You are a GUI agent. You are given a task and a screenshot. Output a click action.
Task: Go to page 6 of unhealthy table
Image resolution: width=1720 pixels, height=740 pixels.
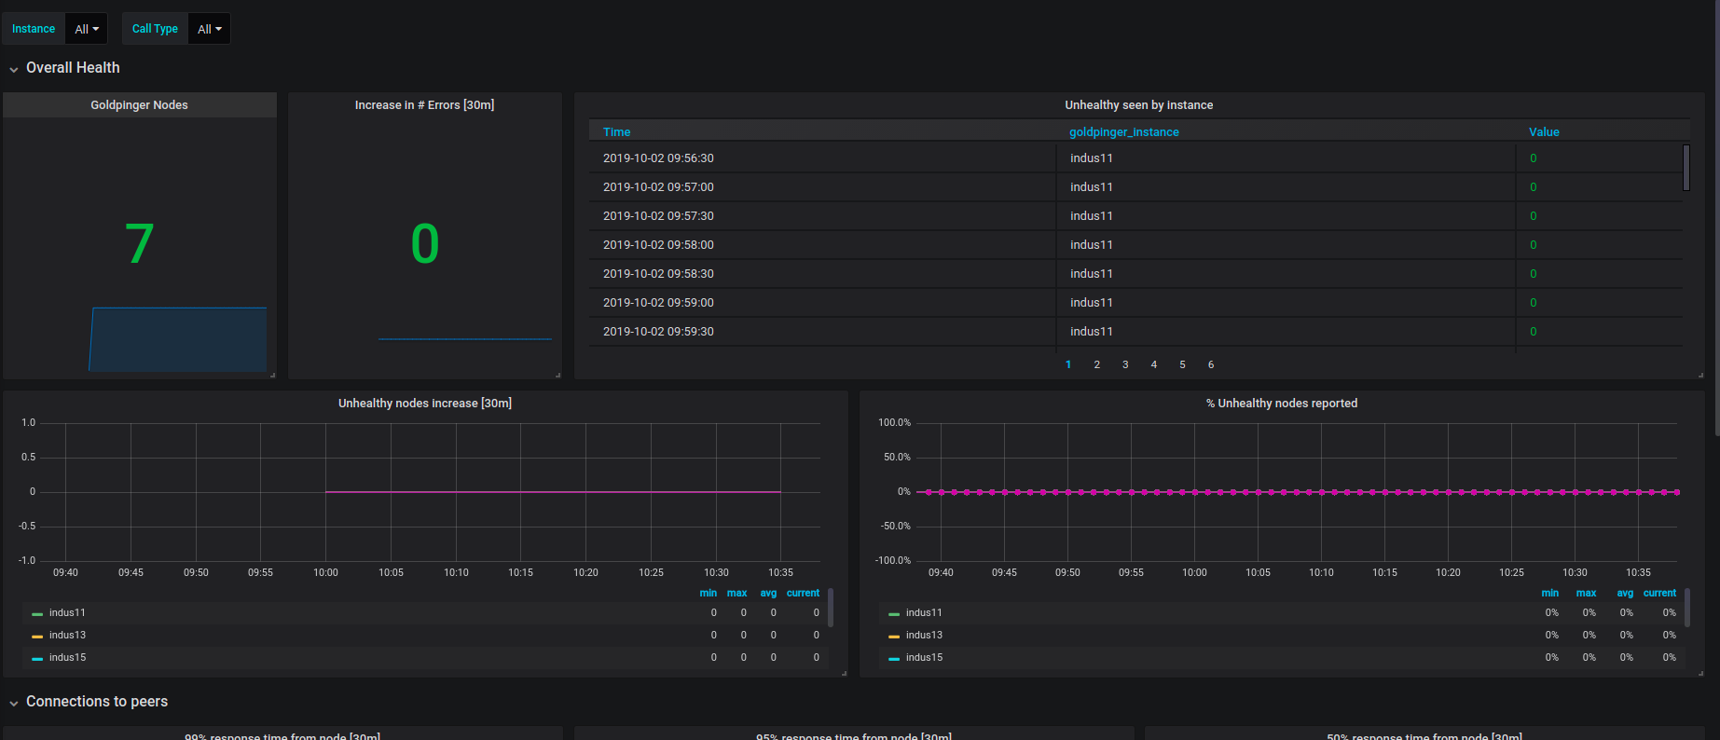click(x=1210, y=364)
